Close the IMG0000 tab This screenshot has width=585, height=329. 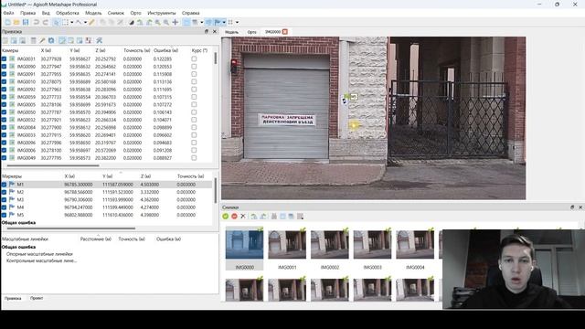[285, 32]
